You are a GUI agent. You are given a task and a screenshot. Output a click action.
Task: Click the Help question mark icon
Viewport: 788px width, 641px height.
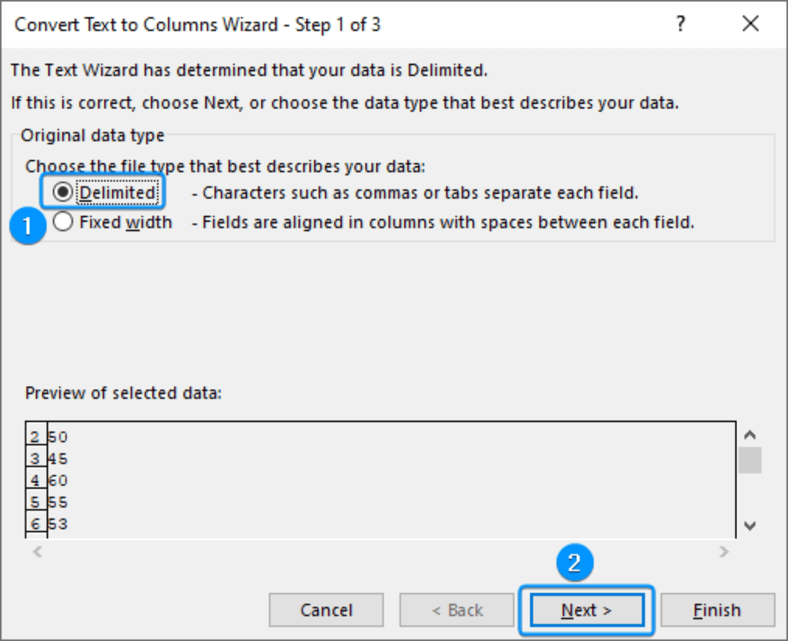pos(681,23)
